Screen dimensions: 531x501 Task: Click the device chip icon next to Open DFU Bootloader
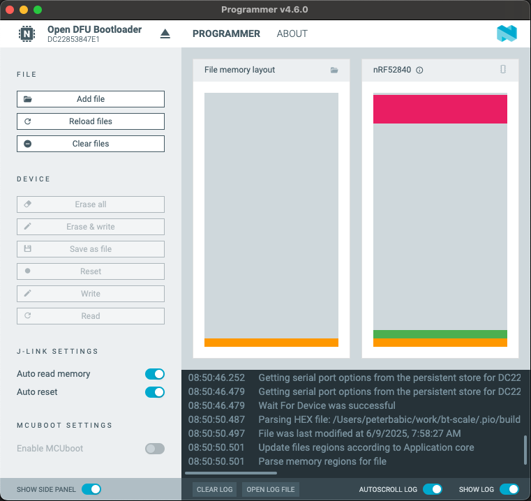[27, 33]
